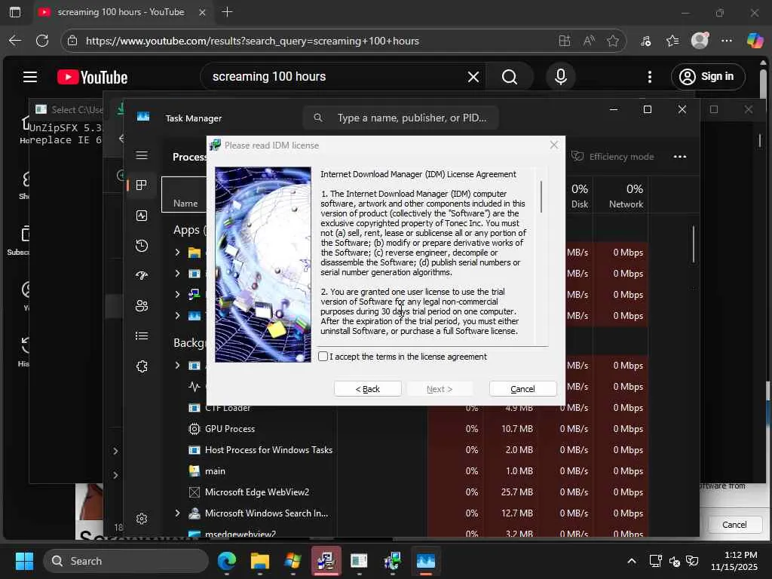Click Efficiency mode in Task Manager
This screenshot has height=579, width=772.
click(x=612, y=157)
